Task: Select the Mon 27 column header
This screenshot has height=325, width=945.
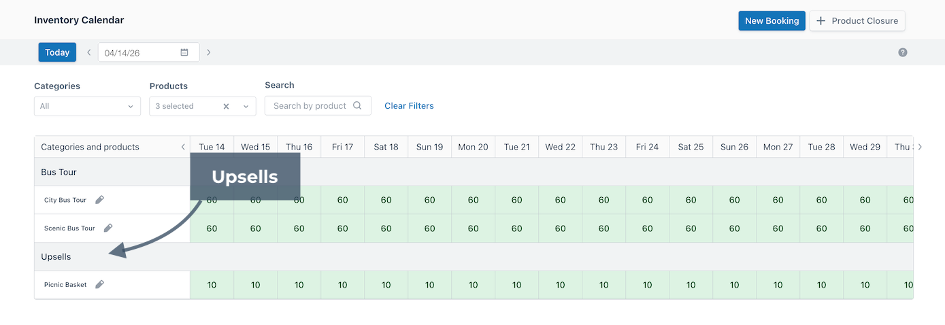Action: coord(778,147)
